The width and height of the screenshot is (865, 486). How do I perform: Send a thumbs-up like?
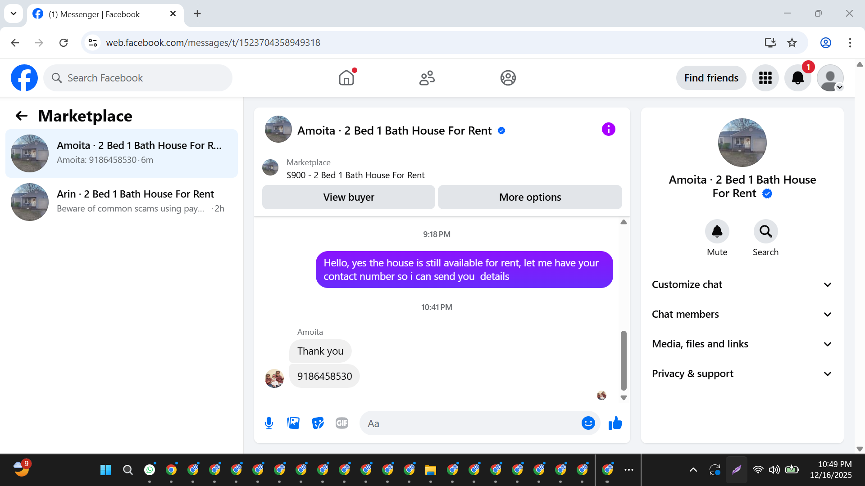point(615,423)
